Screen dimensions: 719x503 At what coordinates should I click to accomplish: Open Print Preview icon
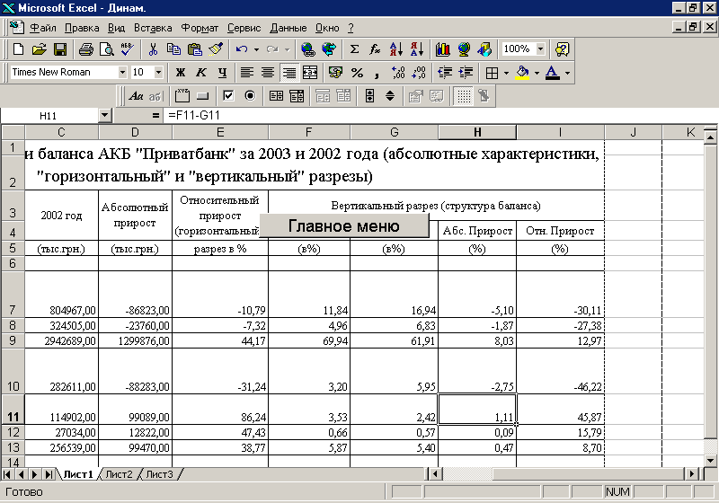(106, 49)
